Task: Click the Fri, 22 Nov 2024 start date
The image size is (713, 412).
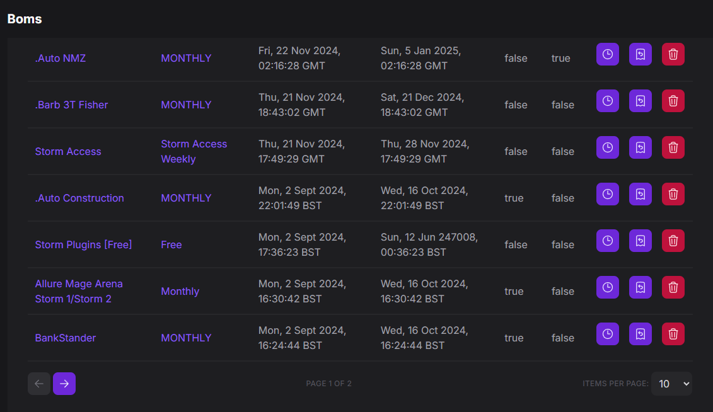Action: pos(299,58)
